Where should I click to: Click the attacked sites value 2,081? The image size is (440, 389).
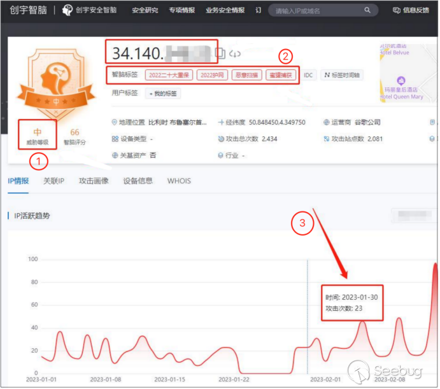(x=376, y=139)
